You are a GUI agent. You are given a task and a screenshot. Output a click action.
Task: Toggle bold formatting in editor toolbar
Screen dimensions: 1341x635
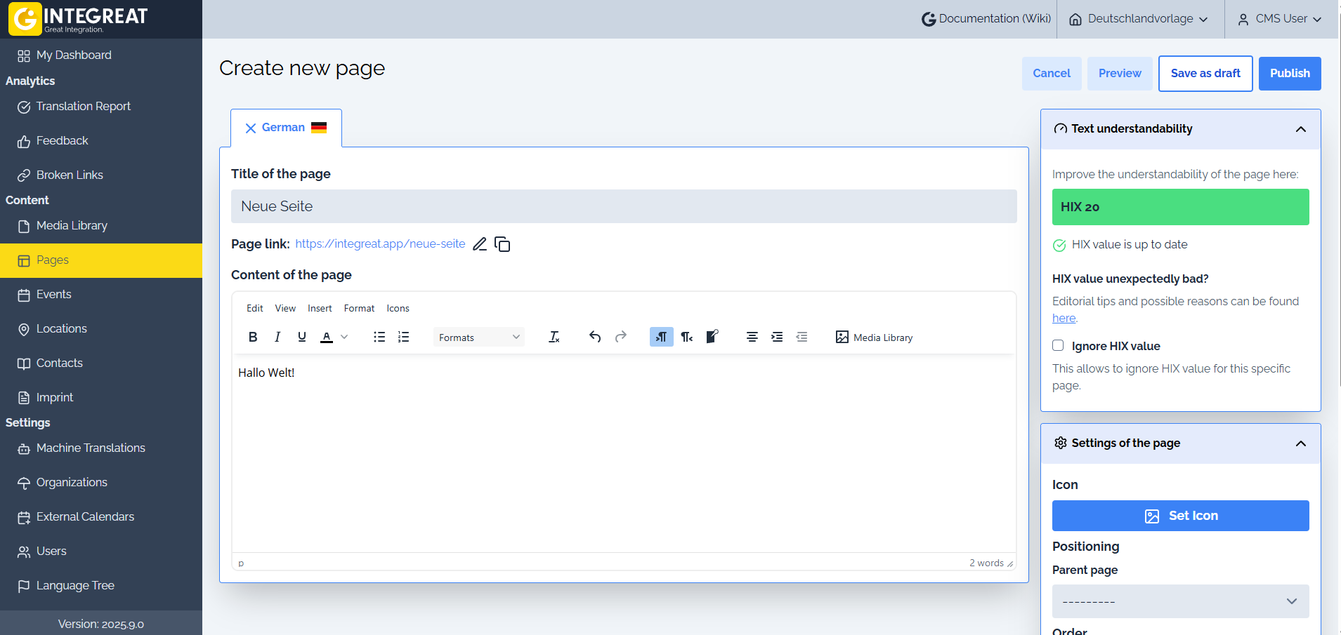pyautogui.click(x=253, y=337)
